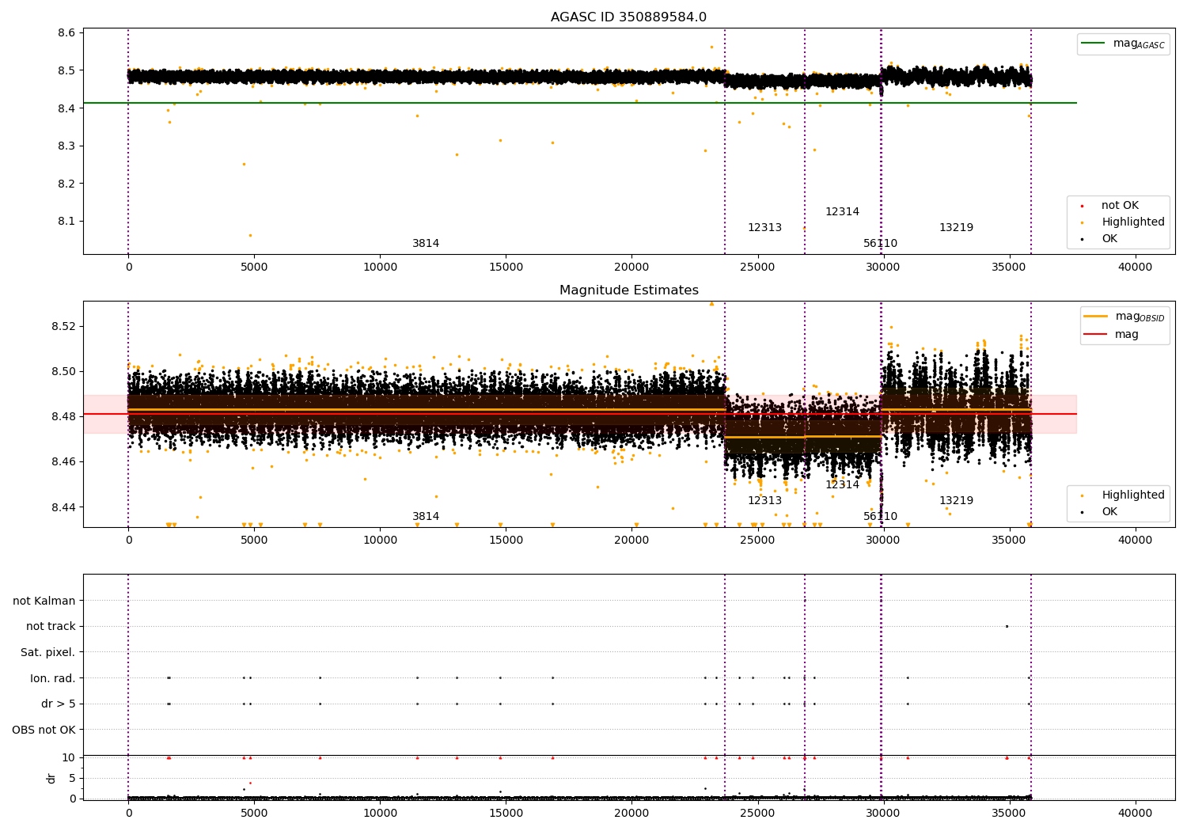Click OBSID label 56110 in the top plot
Screen dimensions: 1187x831
[x=880, y=244]
